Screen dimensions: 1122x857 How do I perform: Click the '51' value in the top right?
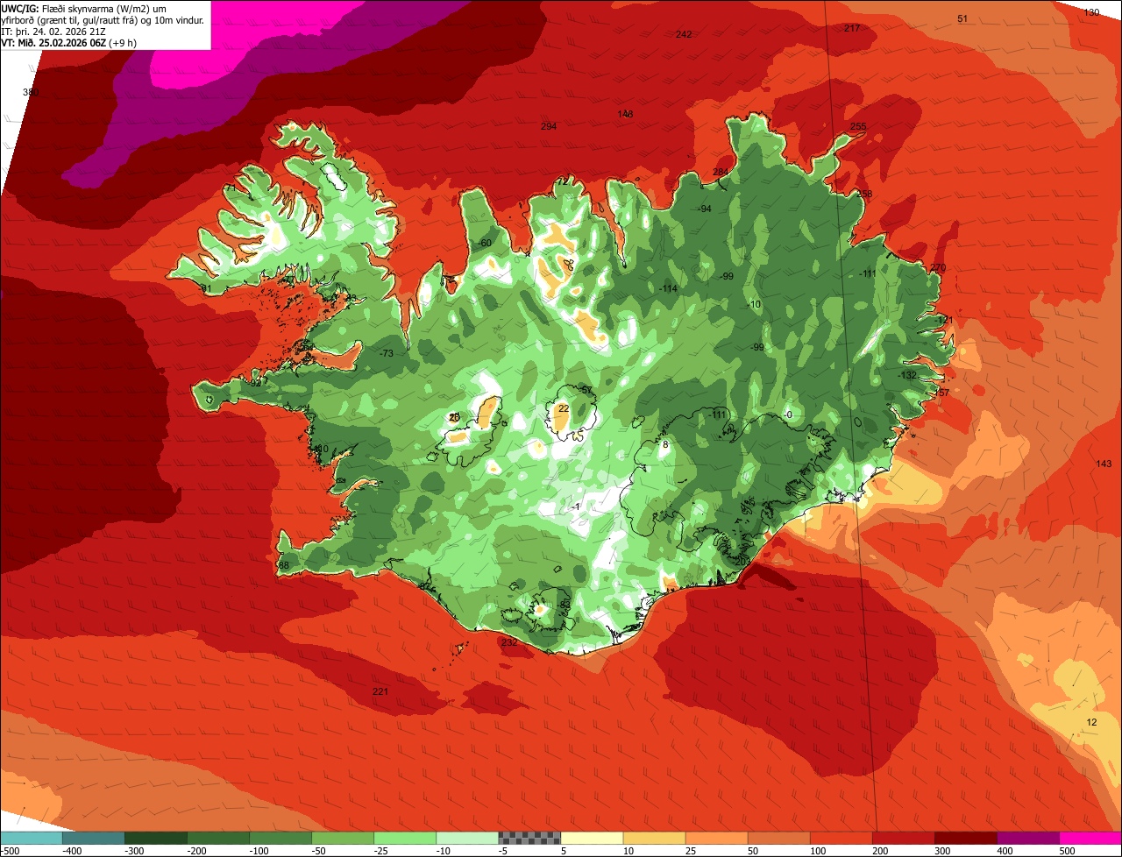point(962,18)
